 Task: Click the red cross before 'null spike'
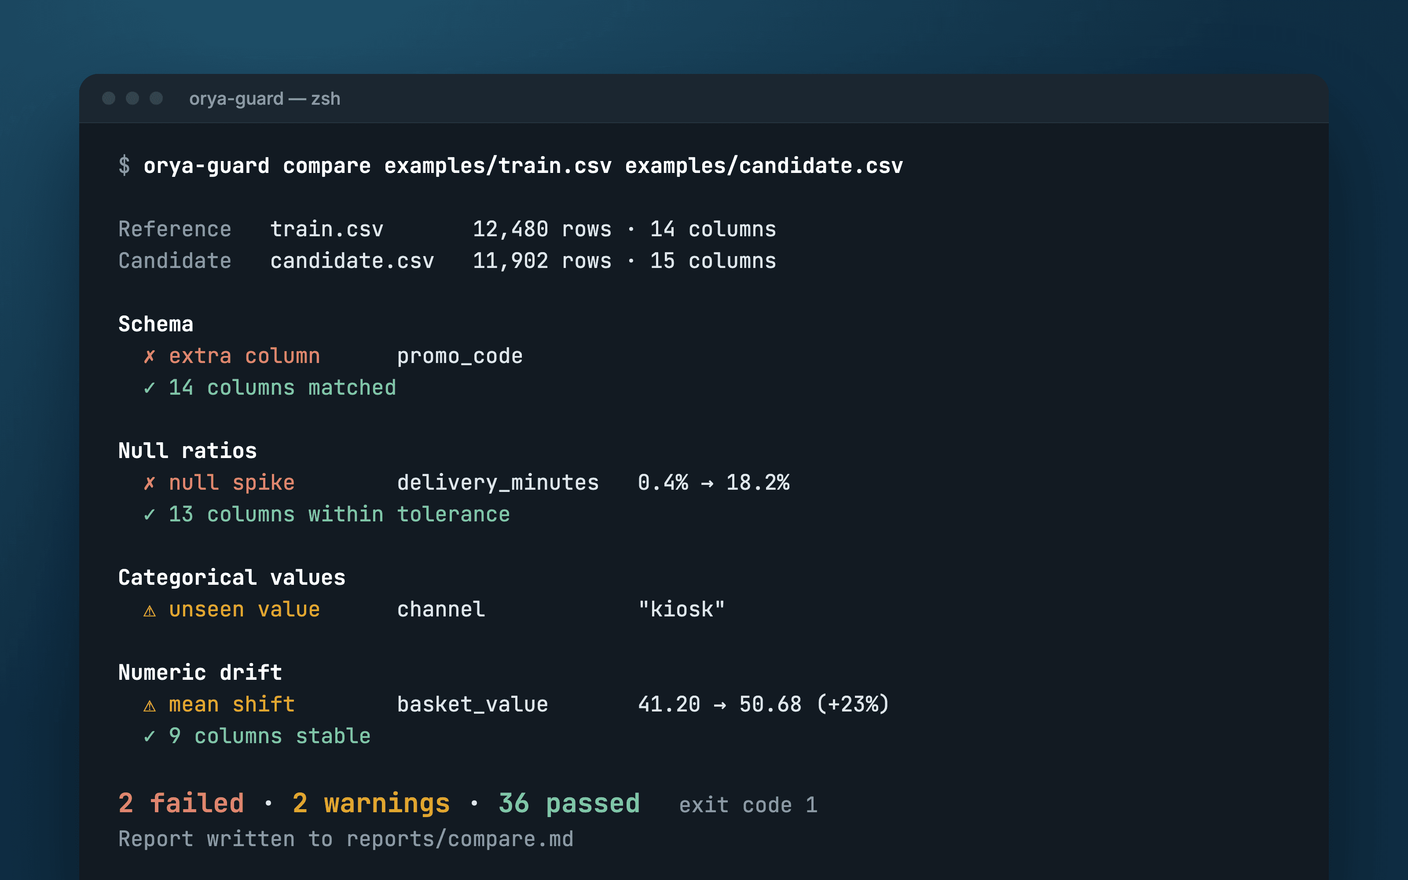click(150, 483)
